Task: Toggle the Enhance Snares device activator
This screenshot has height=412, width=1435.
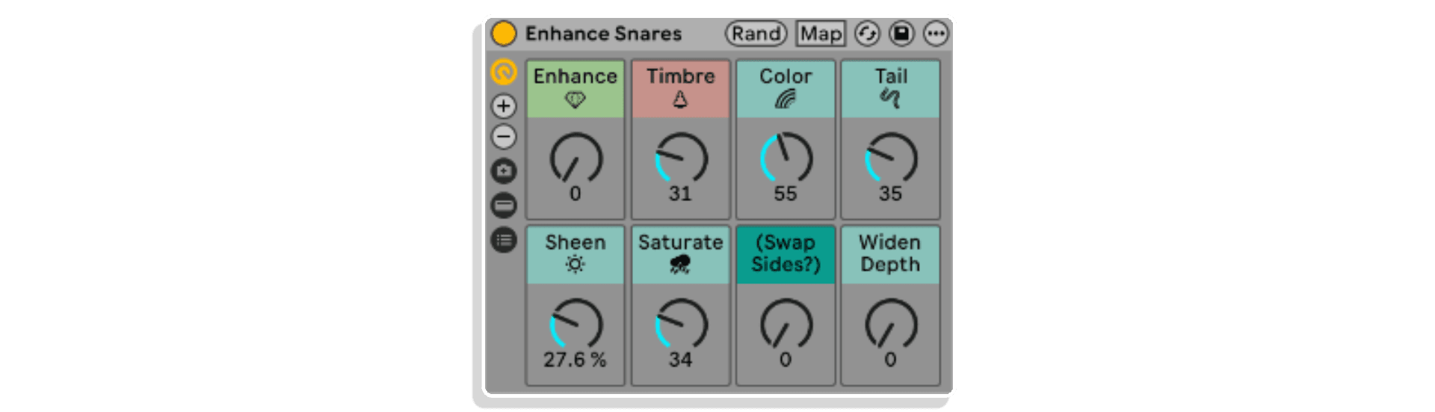Action: pos(504,34)
